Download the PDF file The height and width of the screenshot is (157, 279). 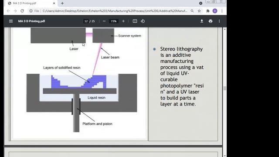(x=202, y=21)
